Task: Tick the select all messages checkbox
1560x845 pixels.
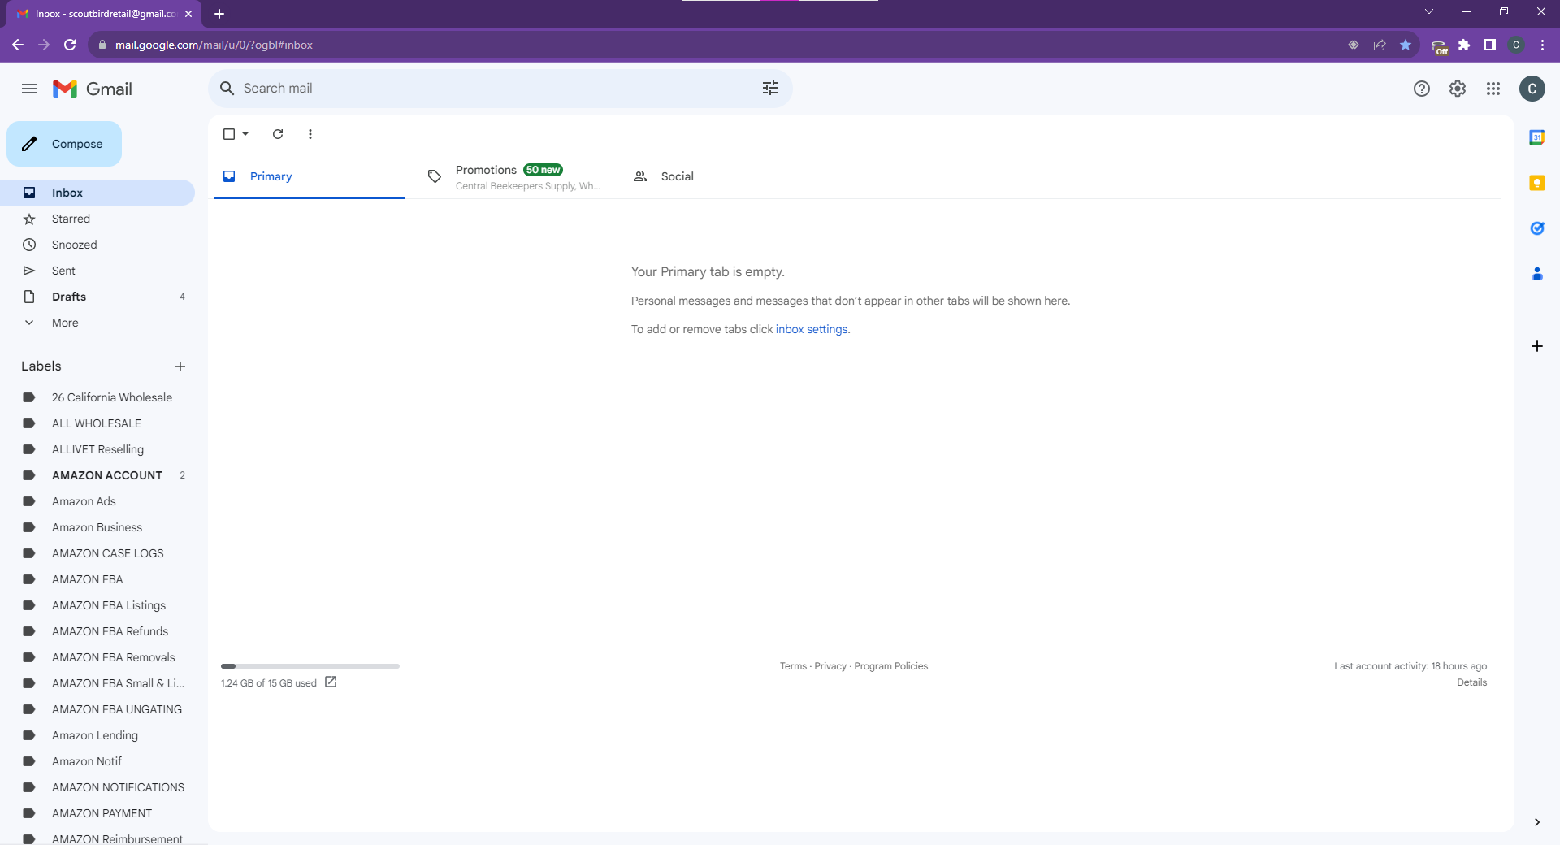Action: point(229,134)
